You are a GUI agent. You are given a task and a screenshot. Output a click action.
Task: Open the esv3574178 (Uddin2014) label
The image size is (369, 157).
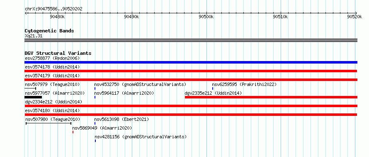point(52,67)
